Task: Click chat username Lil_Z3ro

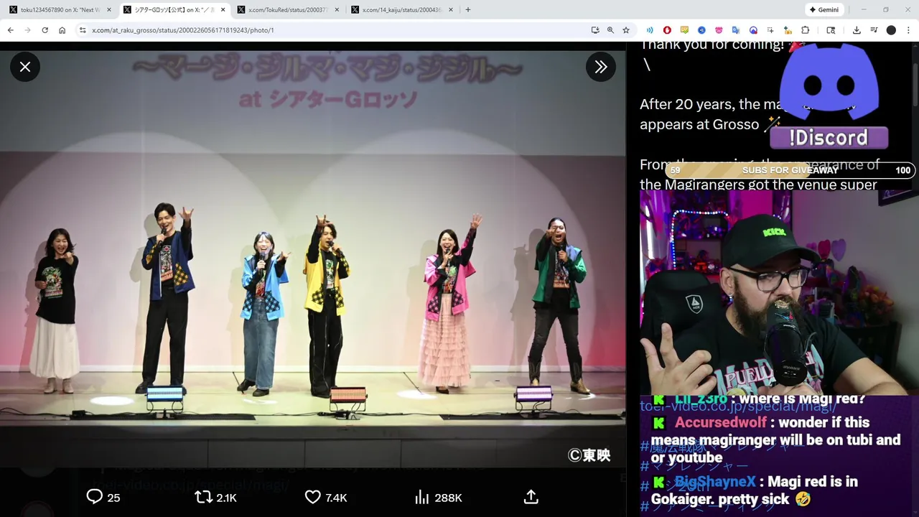Action: [x=701, y=399]
